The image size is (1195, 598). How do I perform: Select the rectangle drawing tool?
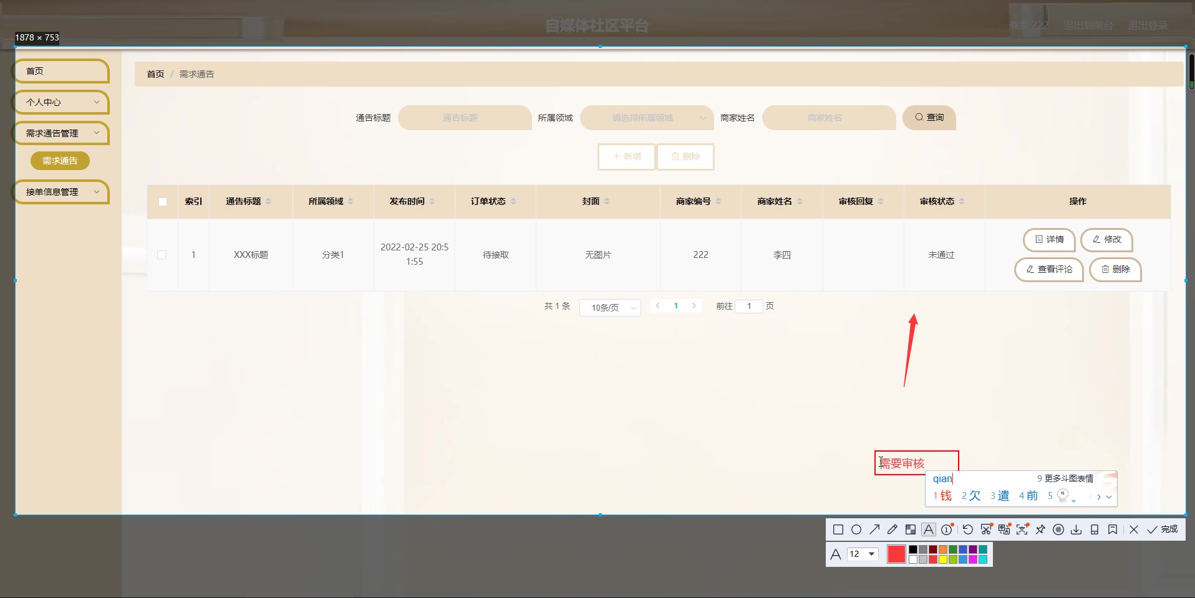[x=838, y=529]
